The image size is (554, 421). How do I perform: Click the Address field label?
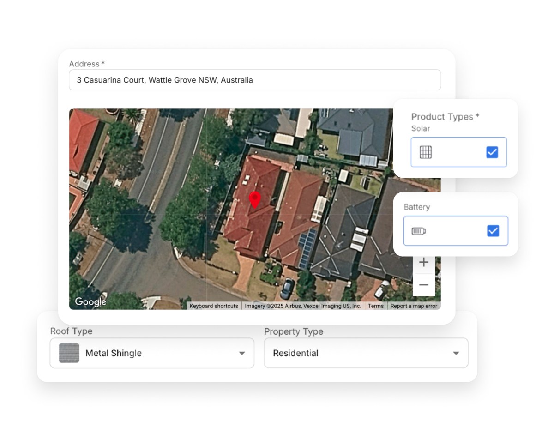(x=87, y=64)
